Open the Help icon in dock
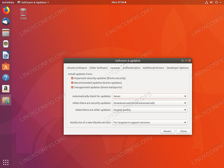The height and width of the screenshot is (168, 224). pyautogui.click(x=6, y=77)
